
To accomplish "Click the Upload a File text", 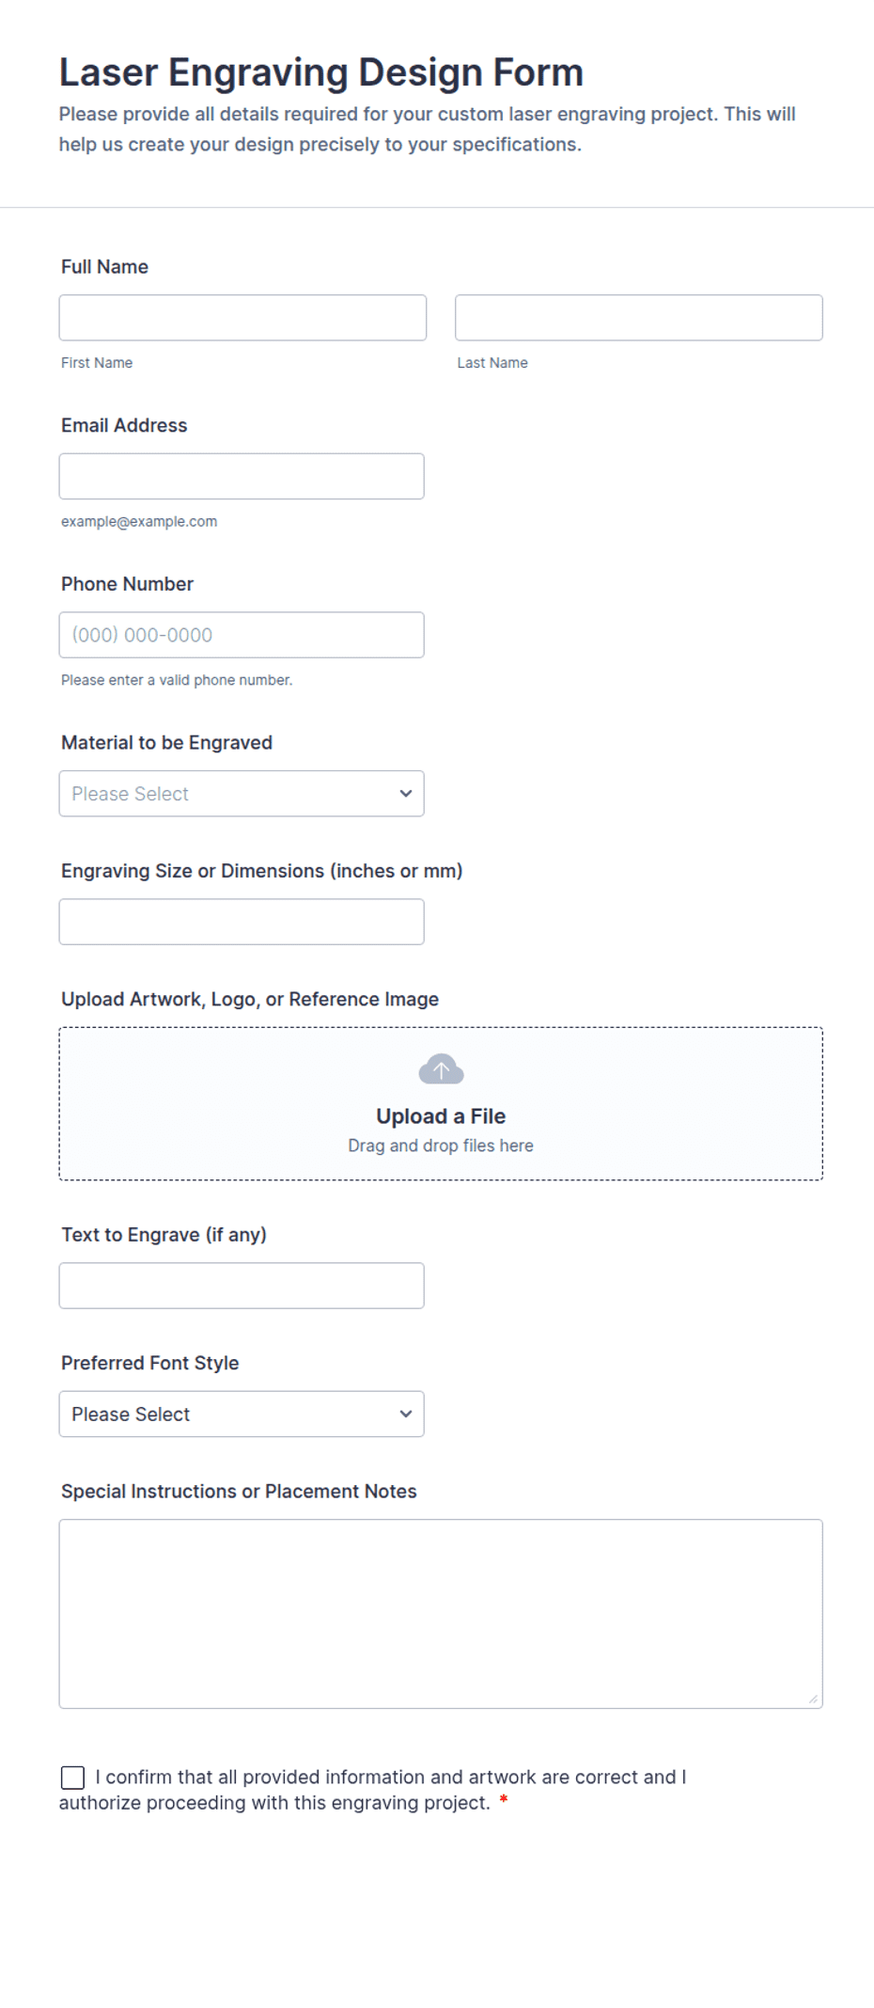I will pos(441,1116).
